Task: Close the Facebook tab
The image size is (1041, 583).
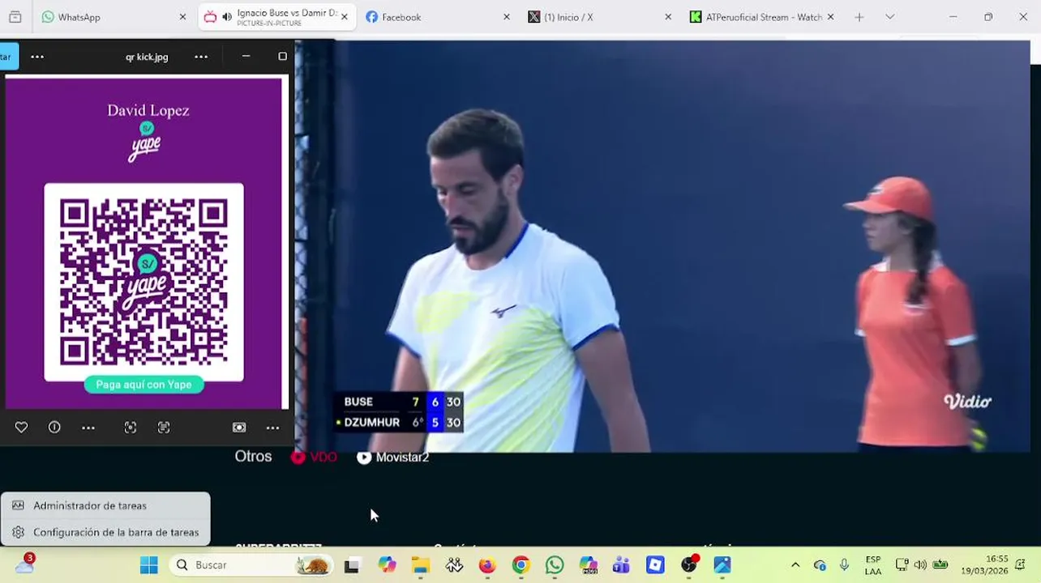Action: click(507, 17)
